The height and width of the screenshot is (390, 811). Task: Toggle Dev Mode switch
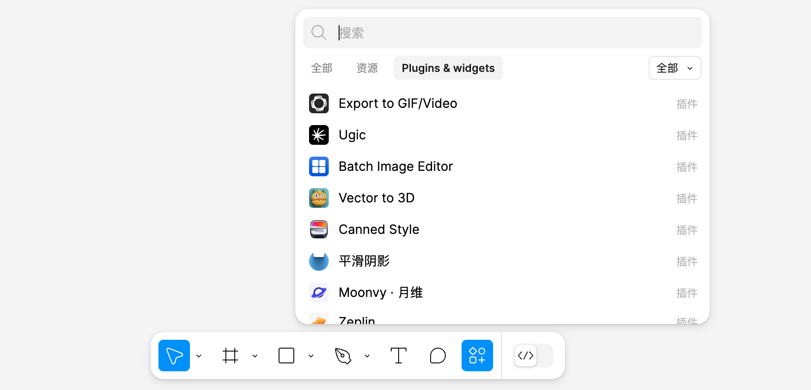533,356
